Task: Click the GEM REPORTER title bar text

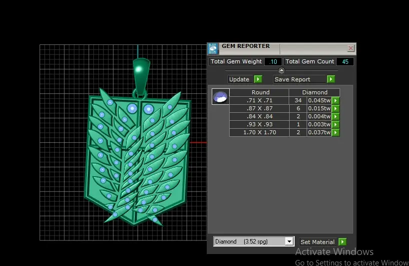Action: (x=246, y=46)
